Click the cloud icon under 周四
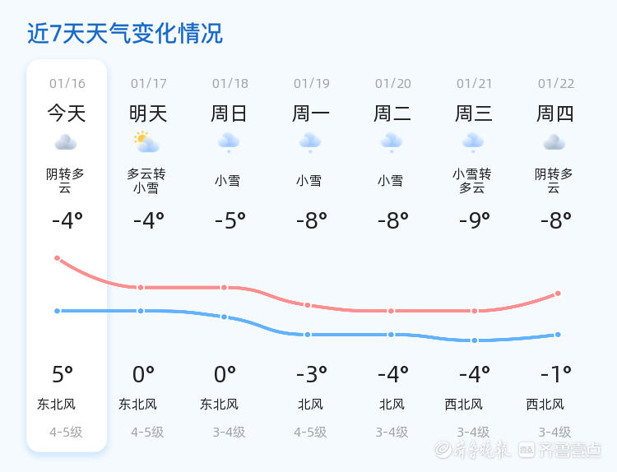 click(x=554, y=143)
